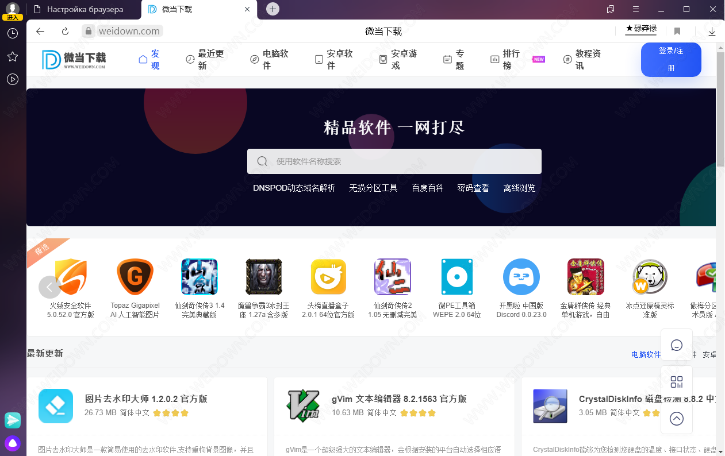This screenshot has height=456, width=725.
Task: Click the 最新更新 section heading
Action: 45,353
